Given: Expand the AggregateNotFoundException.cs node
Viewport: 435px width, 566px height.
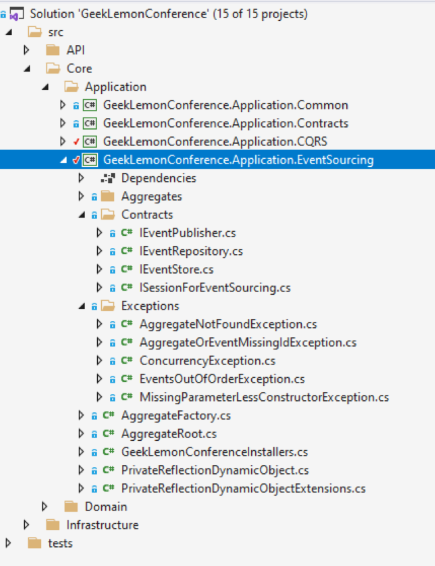Looking at the screenshot, I should pos(100,324).
